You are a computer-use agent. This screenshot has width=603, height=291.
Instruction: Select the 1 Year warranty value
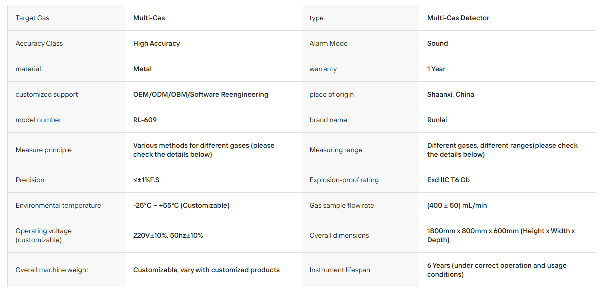pos(436,69)
